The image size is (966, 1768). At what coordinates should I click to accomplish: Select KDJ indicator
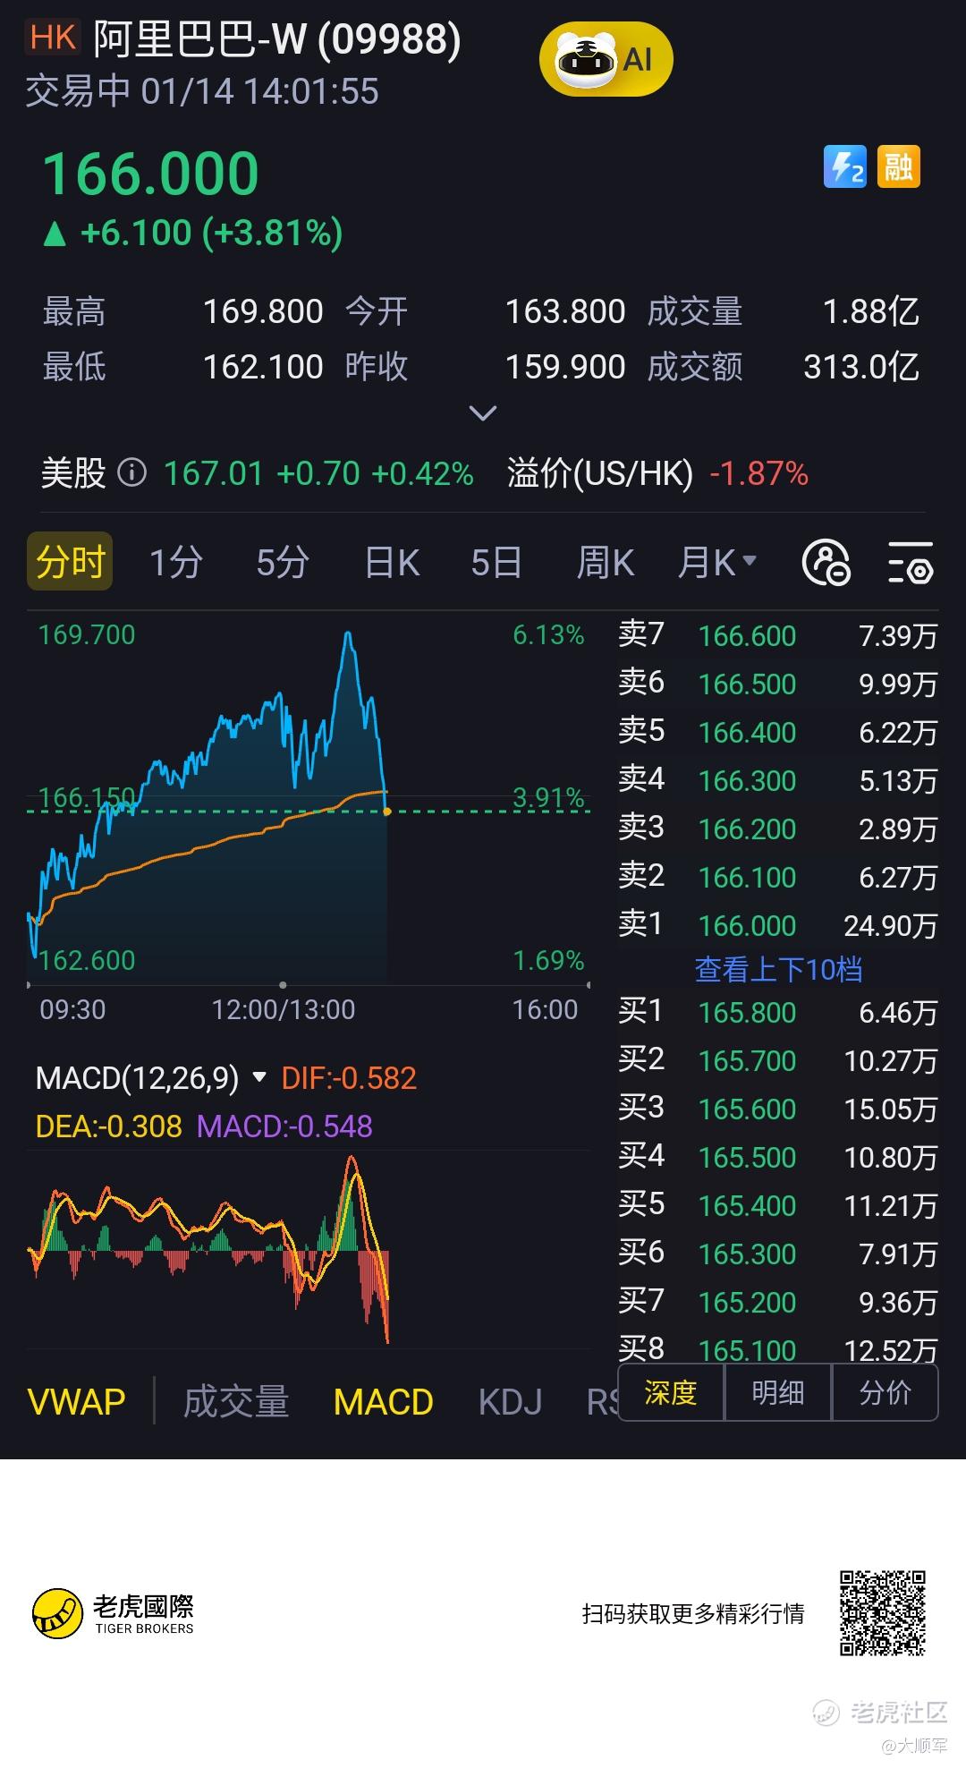pyautogui.click(x=511, y=1401)
